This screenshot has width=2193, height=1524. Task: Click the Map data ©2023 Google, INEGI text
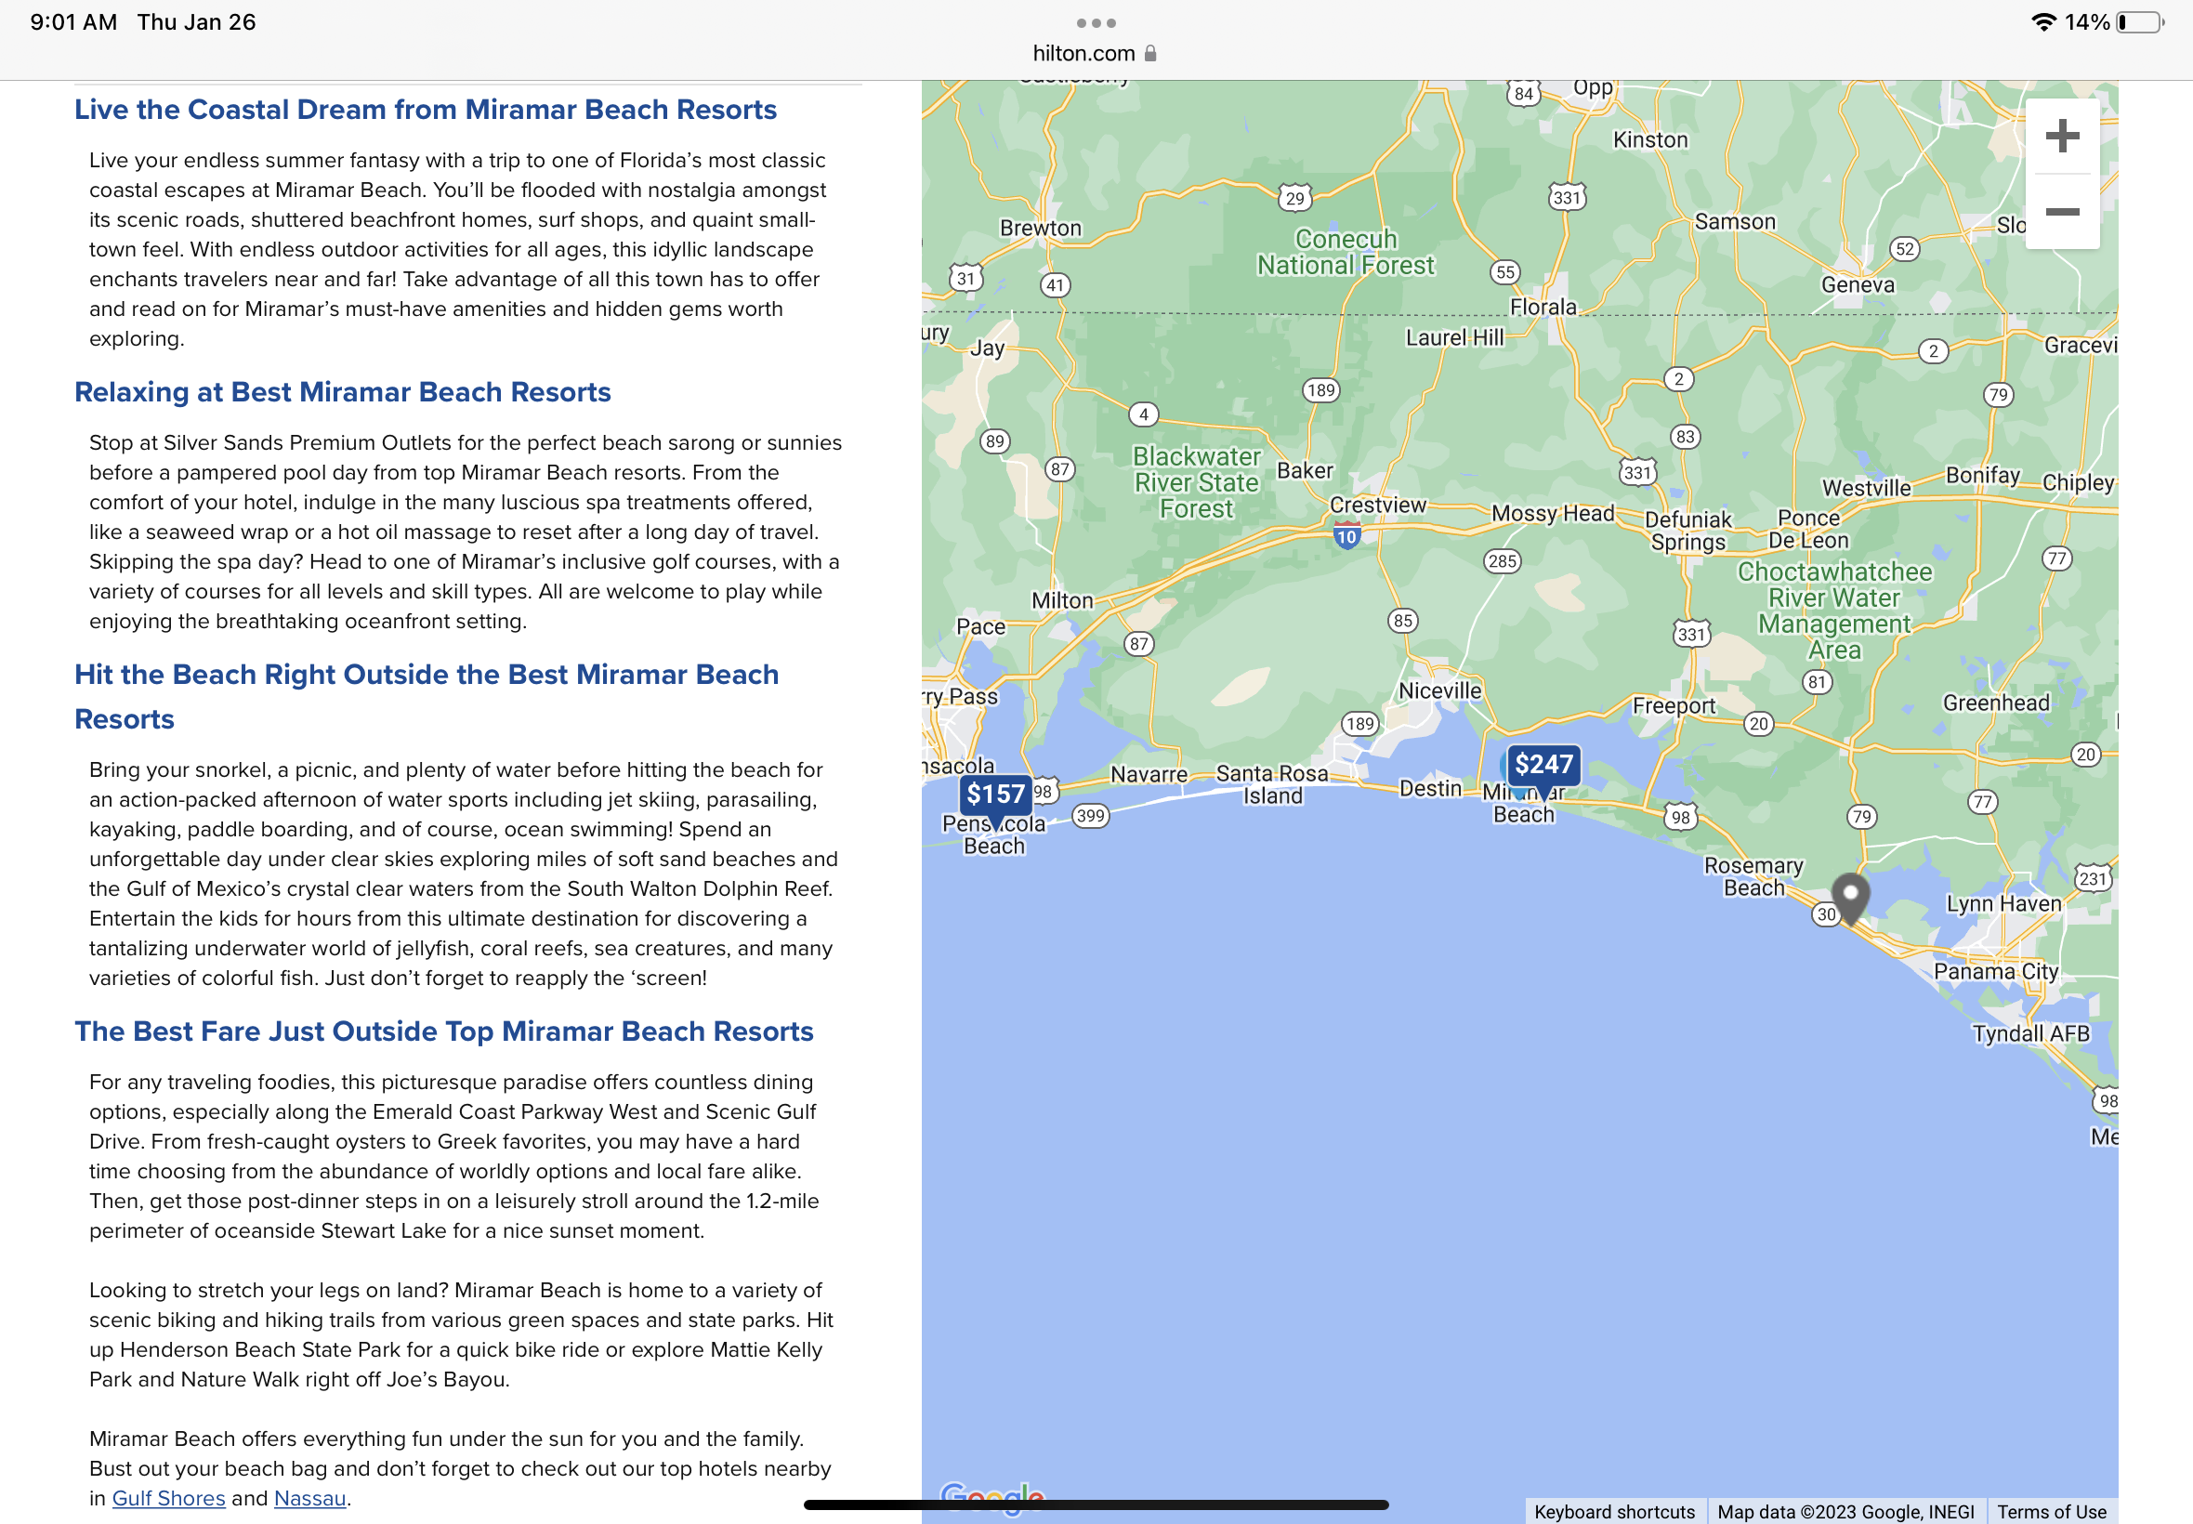point(1845,1512)
